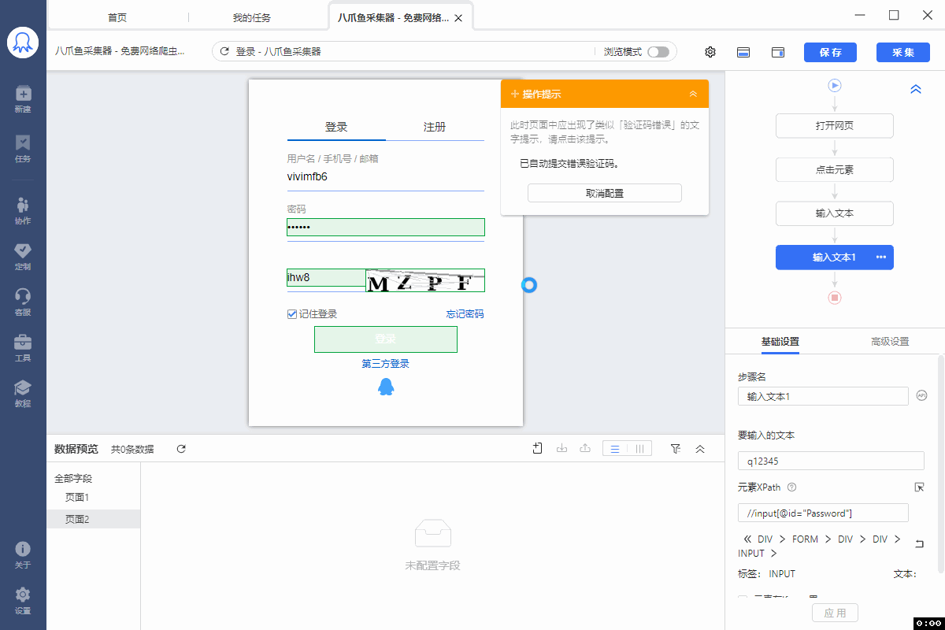Collapse the 操作提示 tips panel
Image resolution: width=945 pixels, height=630 pixels.
coord(693,94)
